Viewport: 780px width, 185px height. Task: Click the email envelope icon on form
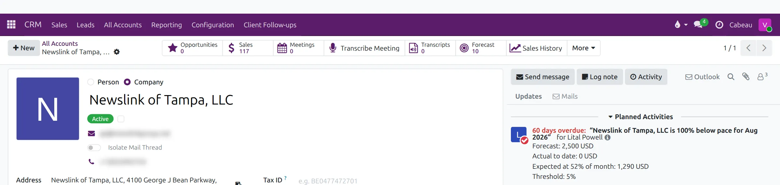(91, 133)
